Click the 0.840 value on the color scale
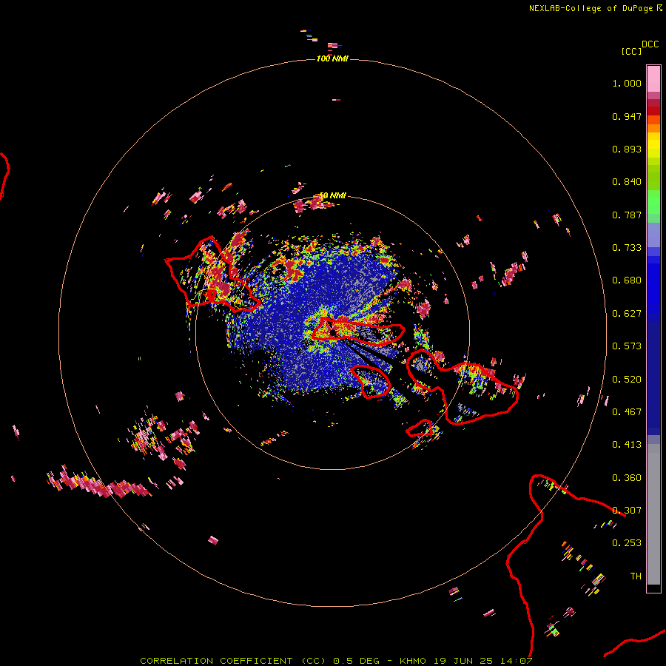Screen dimensions: 666x666 (x=627, y=182)
